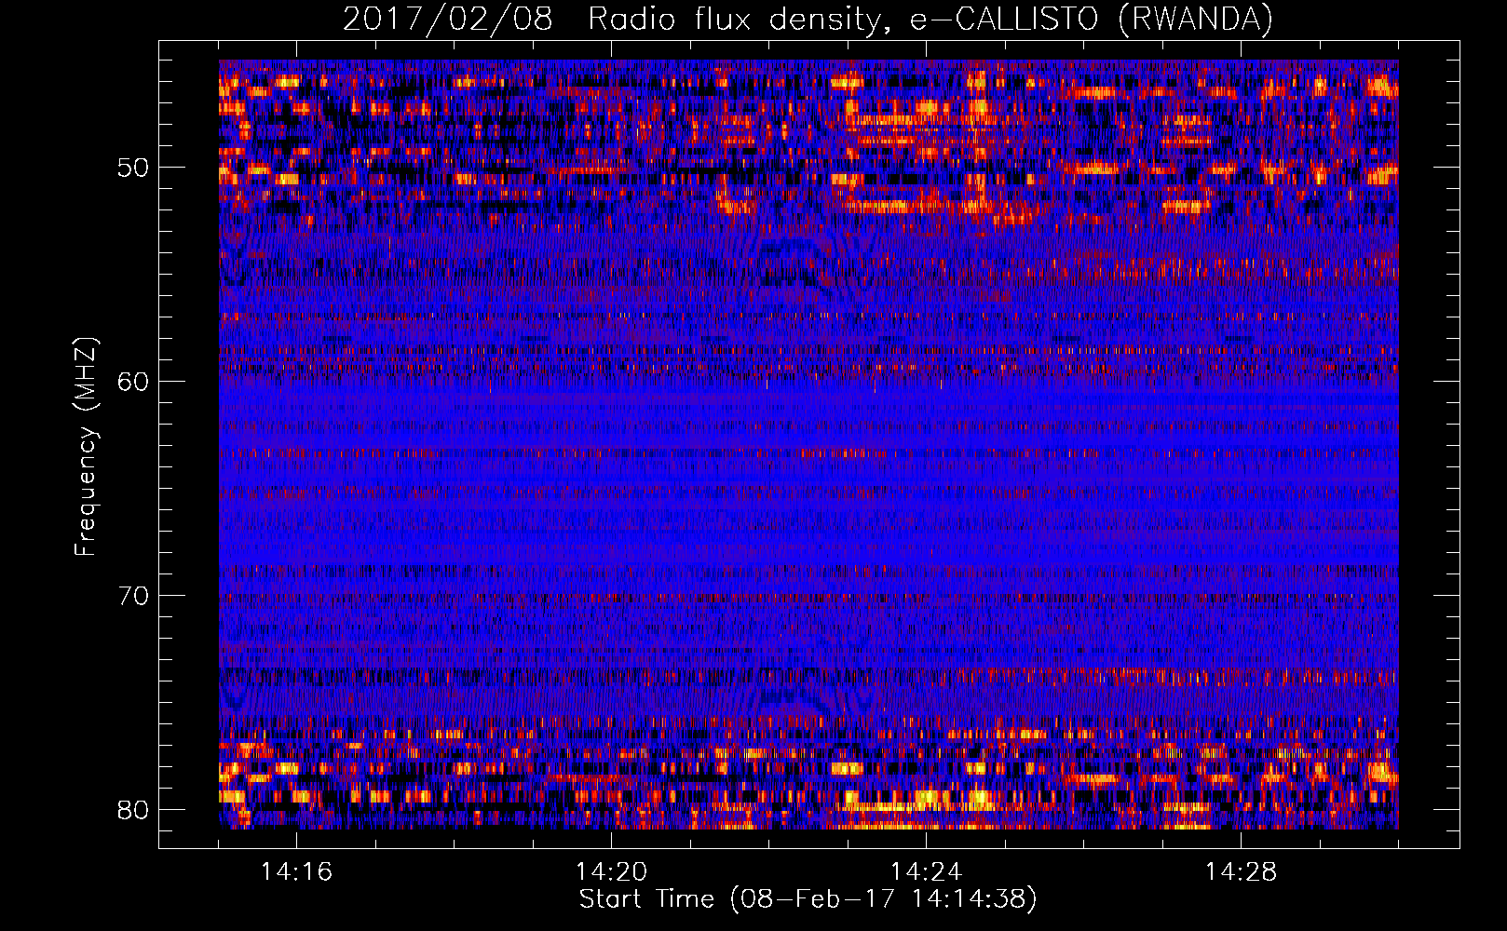Click the y-axis label 'Frequency (MHZ)'
The height and width of the screenshot is (931, 1507).
[86, 447]
